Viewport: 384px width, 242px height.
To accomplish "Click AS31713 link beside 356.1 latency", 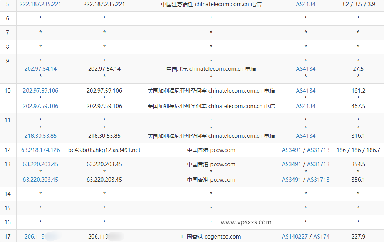I will pos(318,180).
